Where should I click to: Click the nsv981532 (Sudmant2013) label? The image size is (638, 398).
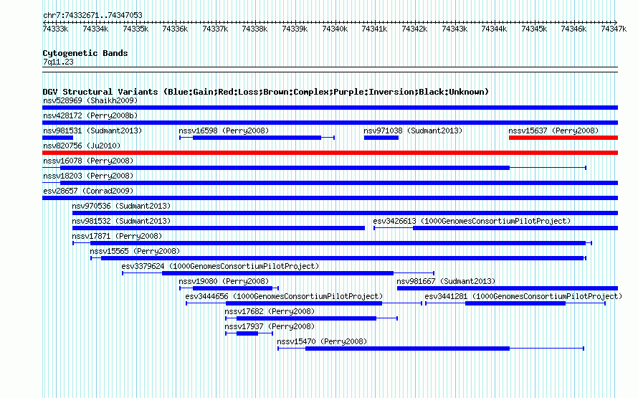pos(121,221)
